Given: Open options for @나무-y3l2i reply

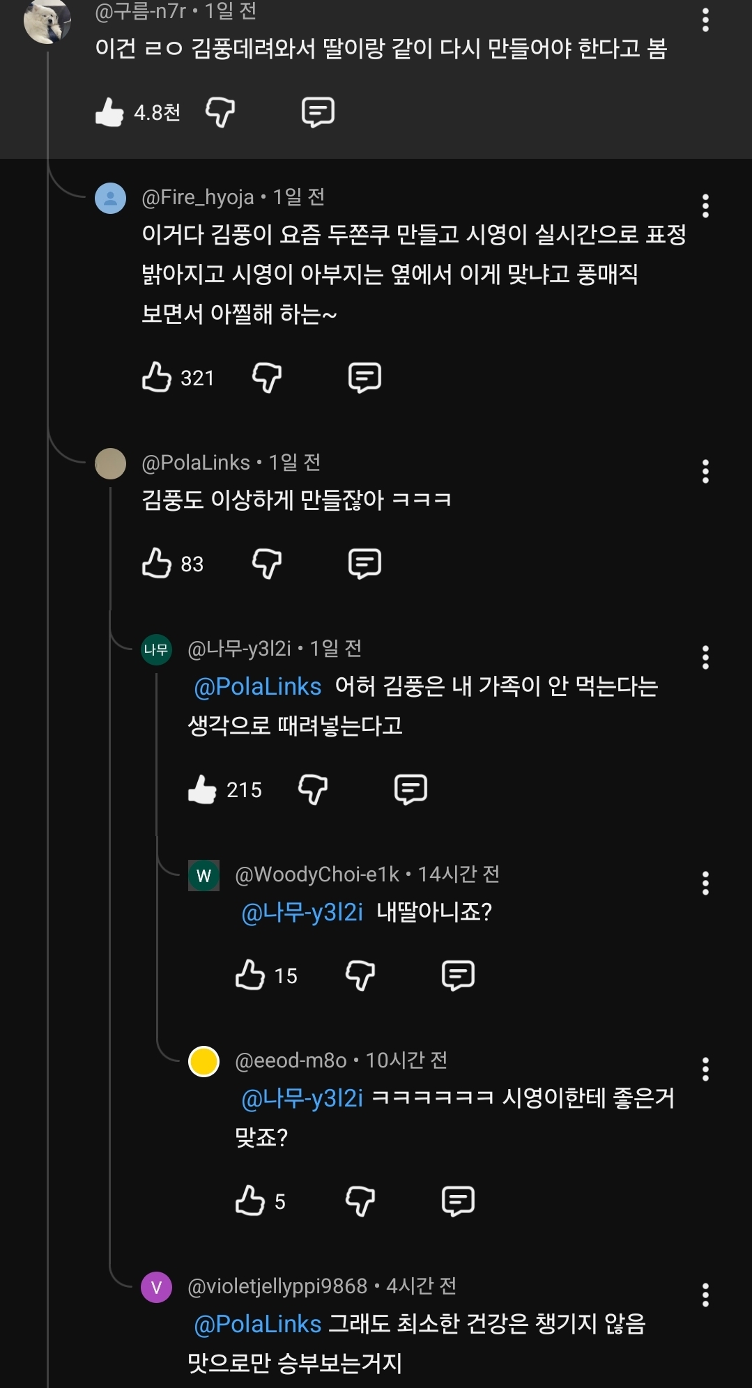Looking at the screenshot, I should point(705,658).
